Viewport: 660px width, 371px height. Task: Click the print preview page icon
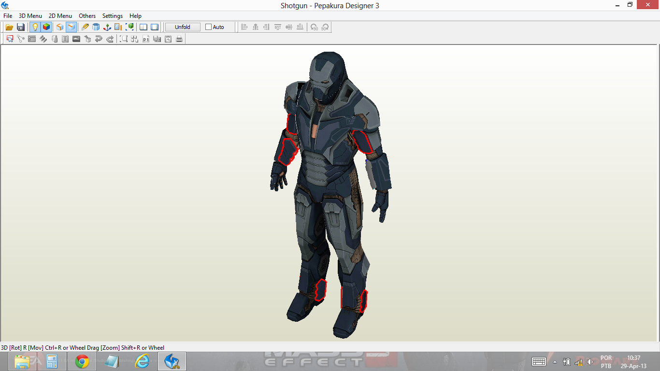tap(168, 39)
